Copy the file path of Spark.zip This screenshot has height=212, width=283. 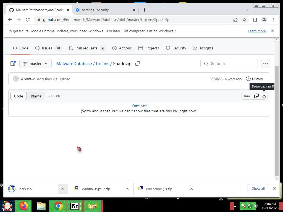point(138,63)
